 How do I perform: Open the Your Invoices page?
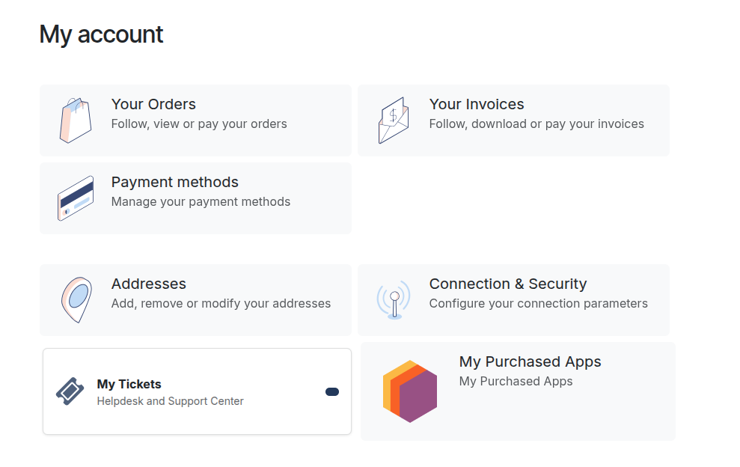pos(513,120)
